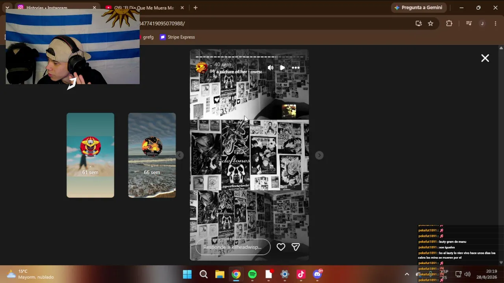
Task: Mute the Instagram story audio
Action: (x=271, y=68)
